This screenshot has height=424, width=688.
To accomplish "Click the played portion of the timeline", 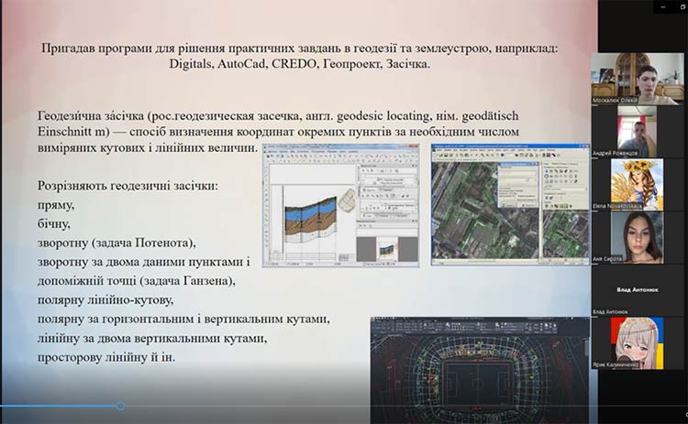I will 60,406.
